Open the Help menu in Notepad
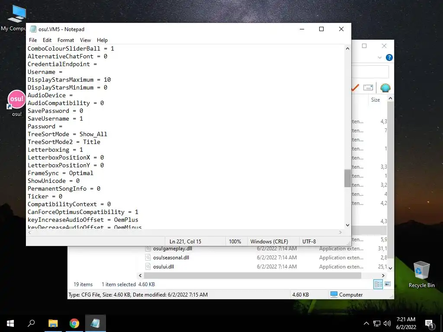 [102, 40]
